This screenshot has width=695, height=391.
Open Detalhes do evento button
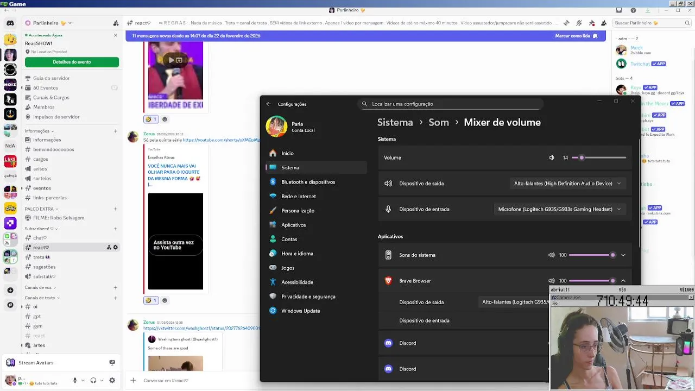(x=72, y=62)
